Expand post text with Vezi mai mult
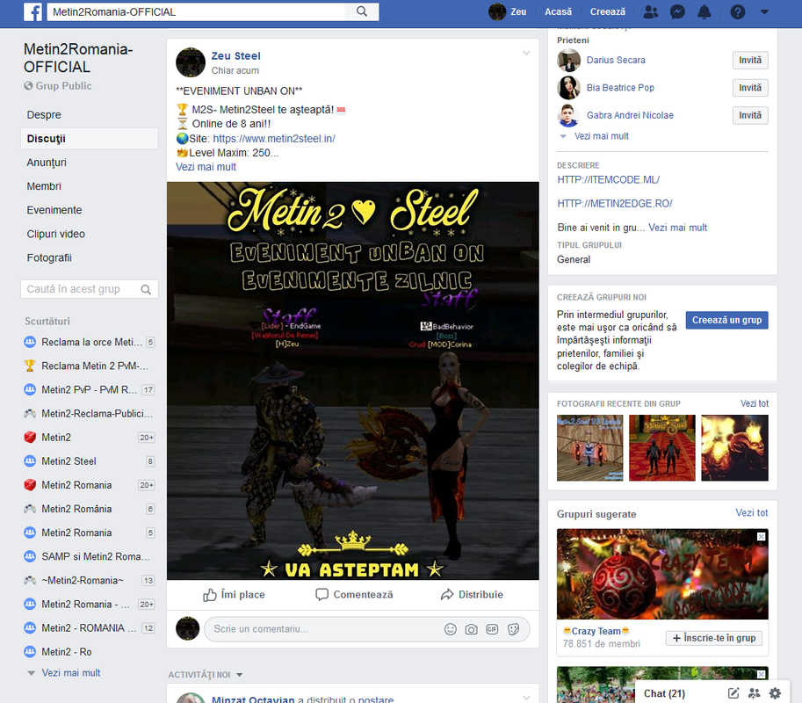This screenshot has width=802, height=703. coord(206,167)
